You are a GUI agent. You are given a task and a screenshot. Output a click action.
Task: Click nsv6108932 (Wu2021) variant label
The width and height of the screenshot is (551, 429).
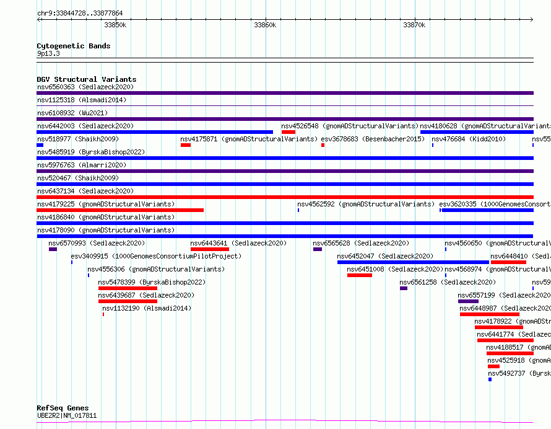click(72, 113)
